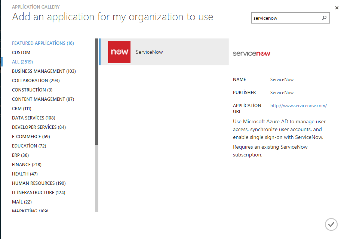Viewport: 344px width, 239px height.
Task: Click the 'Use Microsoft Azure AD' description text
Action: click(x=279, y=129)
